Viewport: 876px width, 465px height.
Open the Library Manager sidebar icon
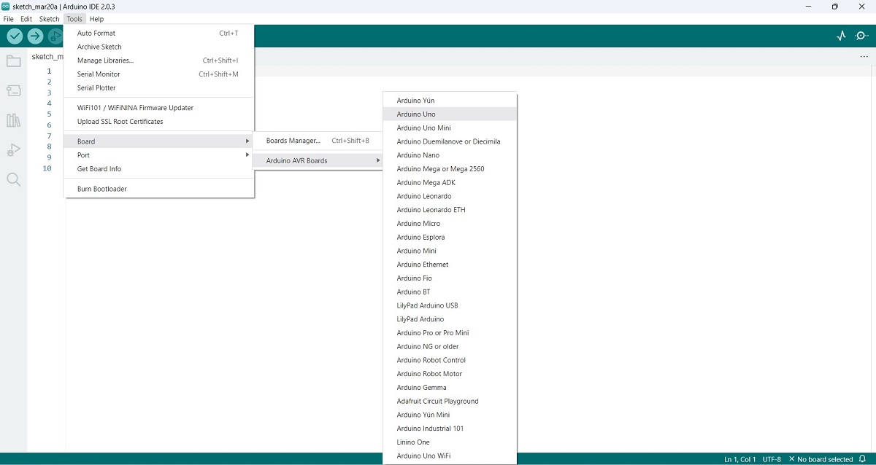(13, 120)
